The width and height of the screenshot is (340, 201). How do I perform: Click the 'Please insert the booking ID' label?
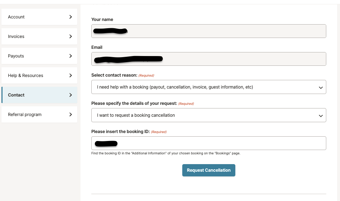[120, 132]
